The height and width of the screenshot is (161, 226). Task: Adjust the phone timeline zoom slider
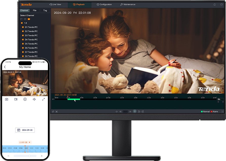[x=30, y=156]
